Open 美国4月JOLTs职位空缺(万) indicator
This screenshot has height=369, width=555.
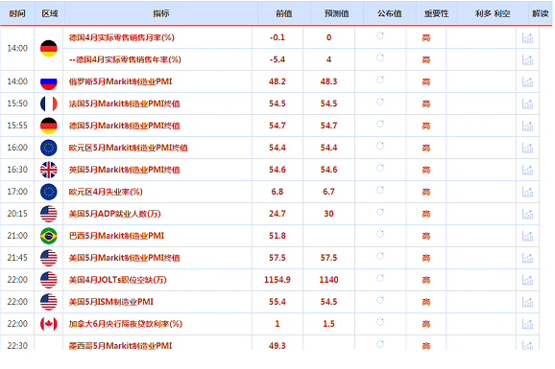[117, 280]
